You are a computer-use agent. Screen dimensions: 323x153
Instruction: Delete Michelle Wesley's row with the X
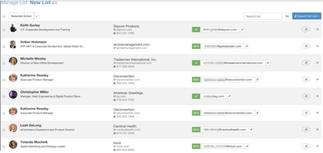coord(317,63)
